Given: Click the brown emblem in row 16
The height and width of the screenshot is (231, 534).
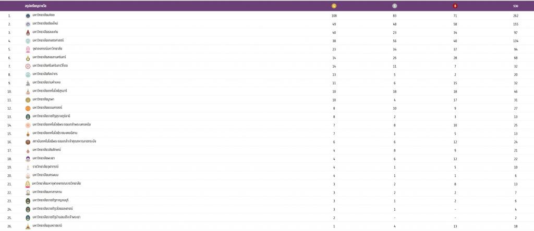Looking at the screenshot, I should 28,142.
